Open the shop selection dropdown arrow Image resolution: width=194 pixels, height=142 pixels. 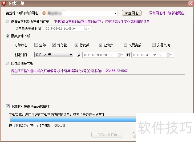tap(115, 13)
